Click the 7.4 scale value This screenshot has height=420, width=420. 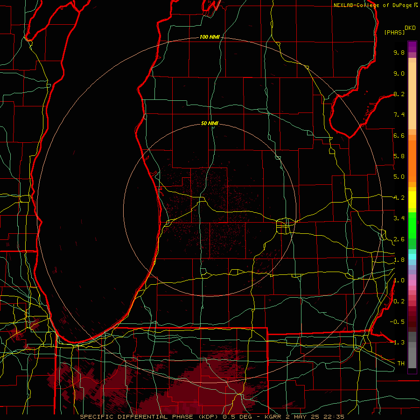pos(399,115)
